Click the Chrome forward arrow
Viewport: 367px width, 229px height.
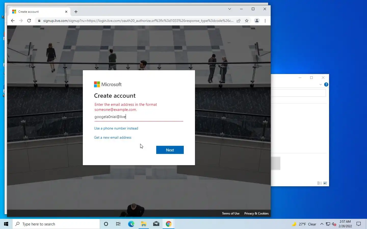(21, 21)
